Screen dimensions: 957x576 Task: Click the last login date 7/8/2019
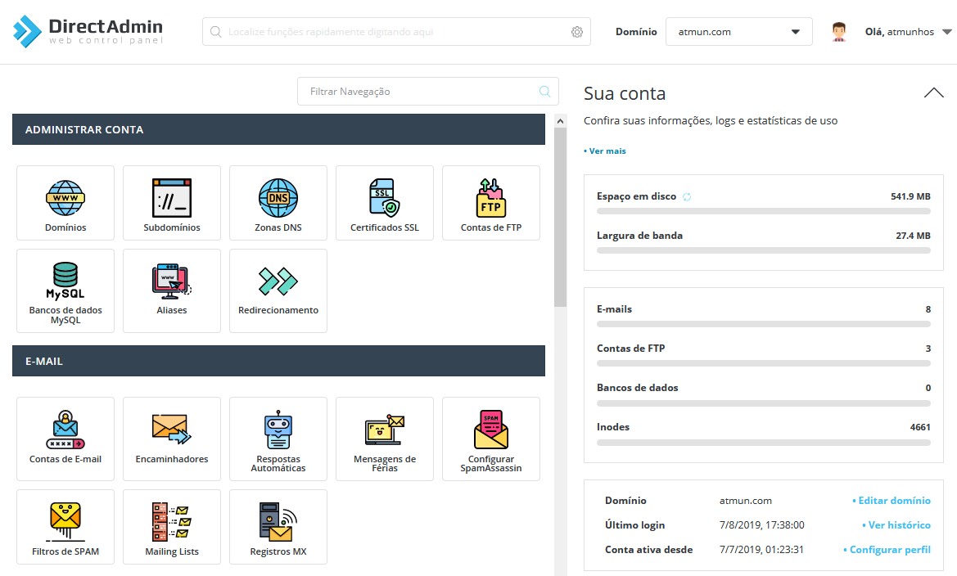point(761,524)
